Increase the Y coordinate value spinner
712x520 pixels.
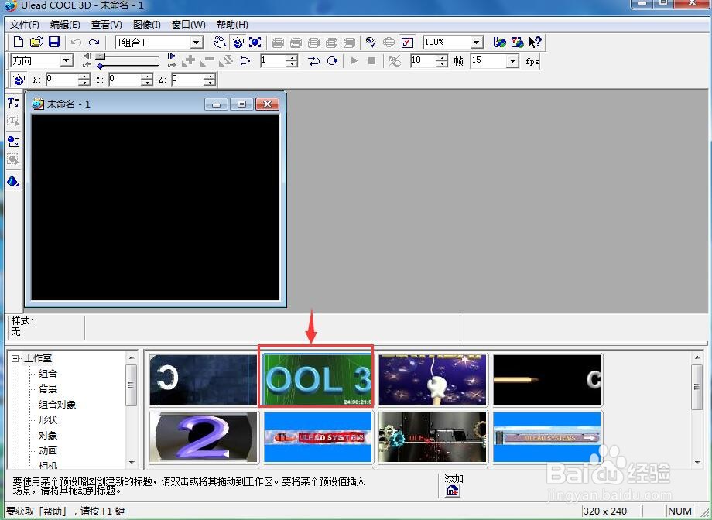pyautogui.click(x=147, y=77)
